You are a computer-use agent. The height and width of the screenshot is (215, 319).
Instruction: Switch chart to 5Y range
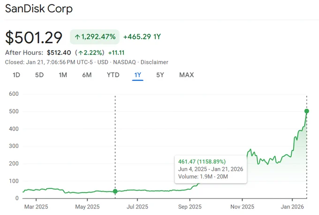point(160,75)
